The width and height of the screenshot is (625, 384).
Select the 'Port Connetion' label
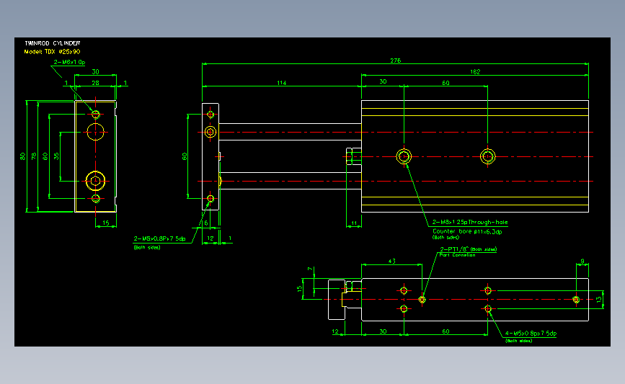click(x=458, y=255)
